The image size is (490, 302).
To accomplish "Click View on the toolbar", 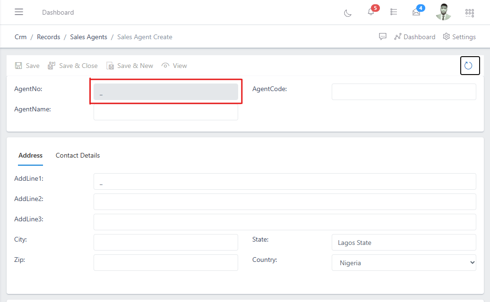I will pyautogui.click(x=174, y=66).
